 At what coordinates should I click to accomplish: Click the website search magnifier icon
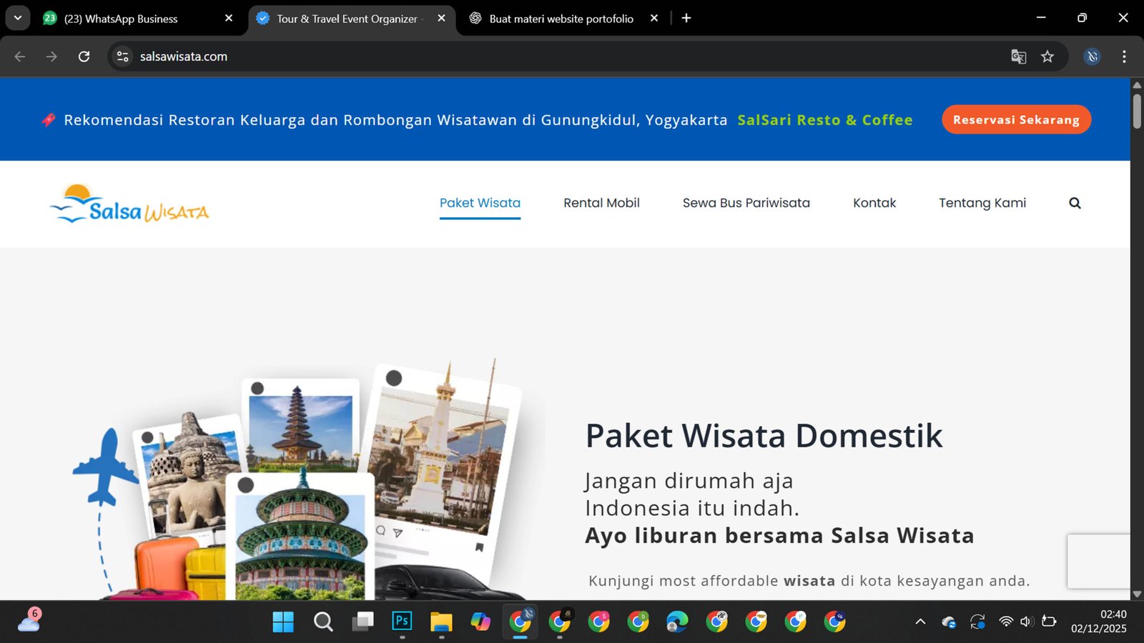1075,204
